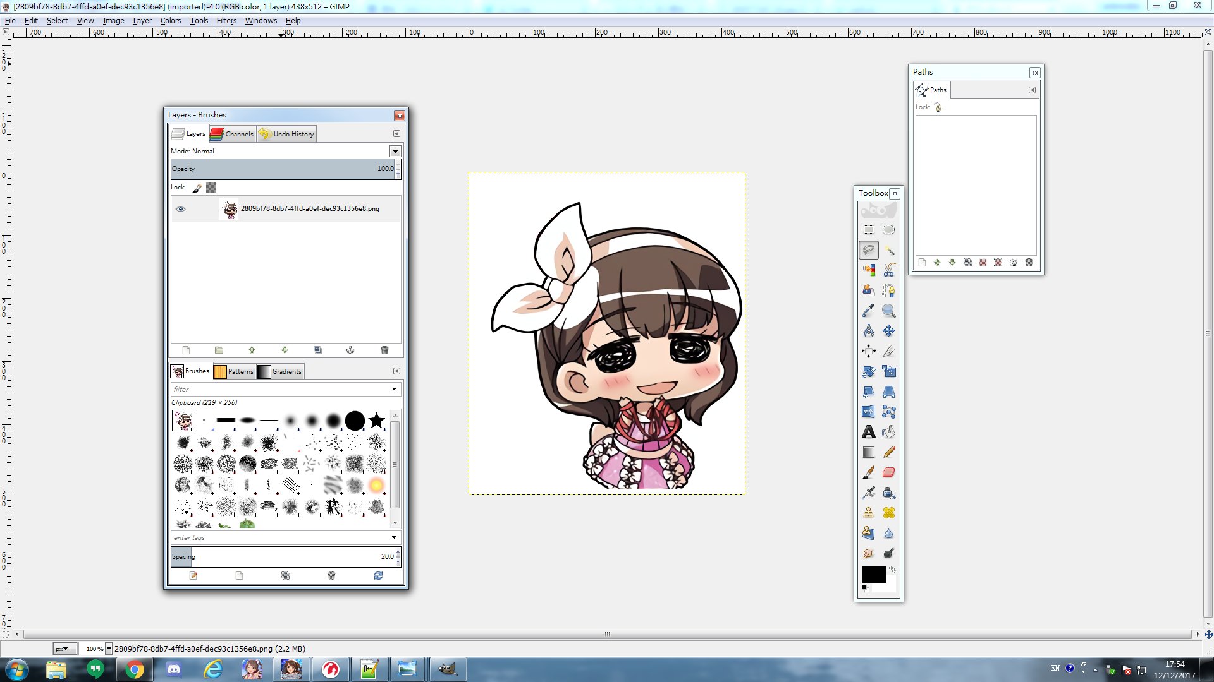
Task: Select the Heal tool
Action: [888, 513]
